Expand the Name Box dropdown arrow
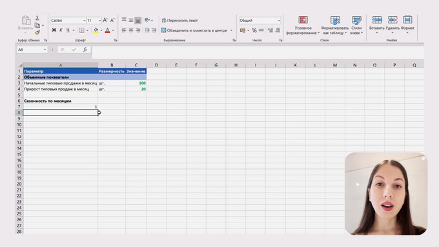 [x=45, y=50]
